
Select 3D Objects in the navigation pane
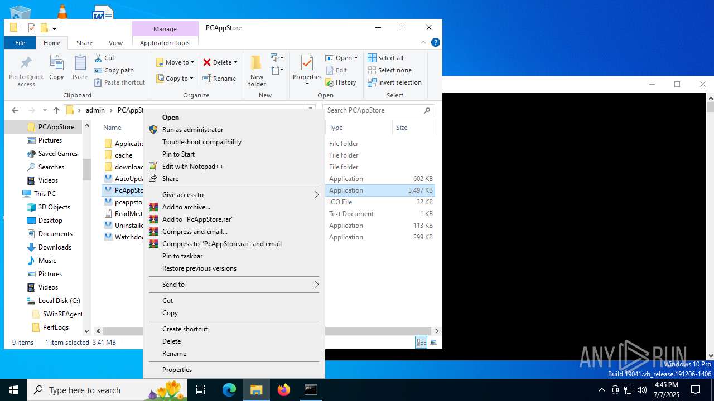pyautogui.click(x=54, y=207)
